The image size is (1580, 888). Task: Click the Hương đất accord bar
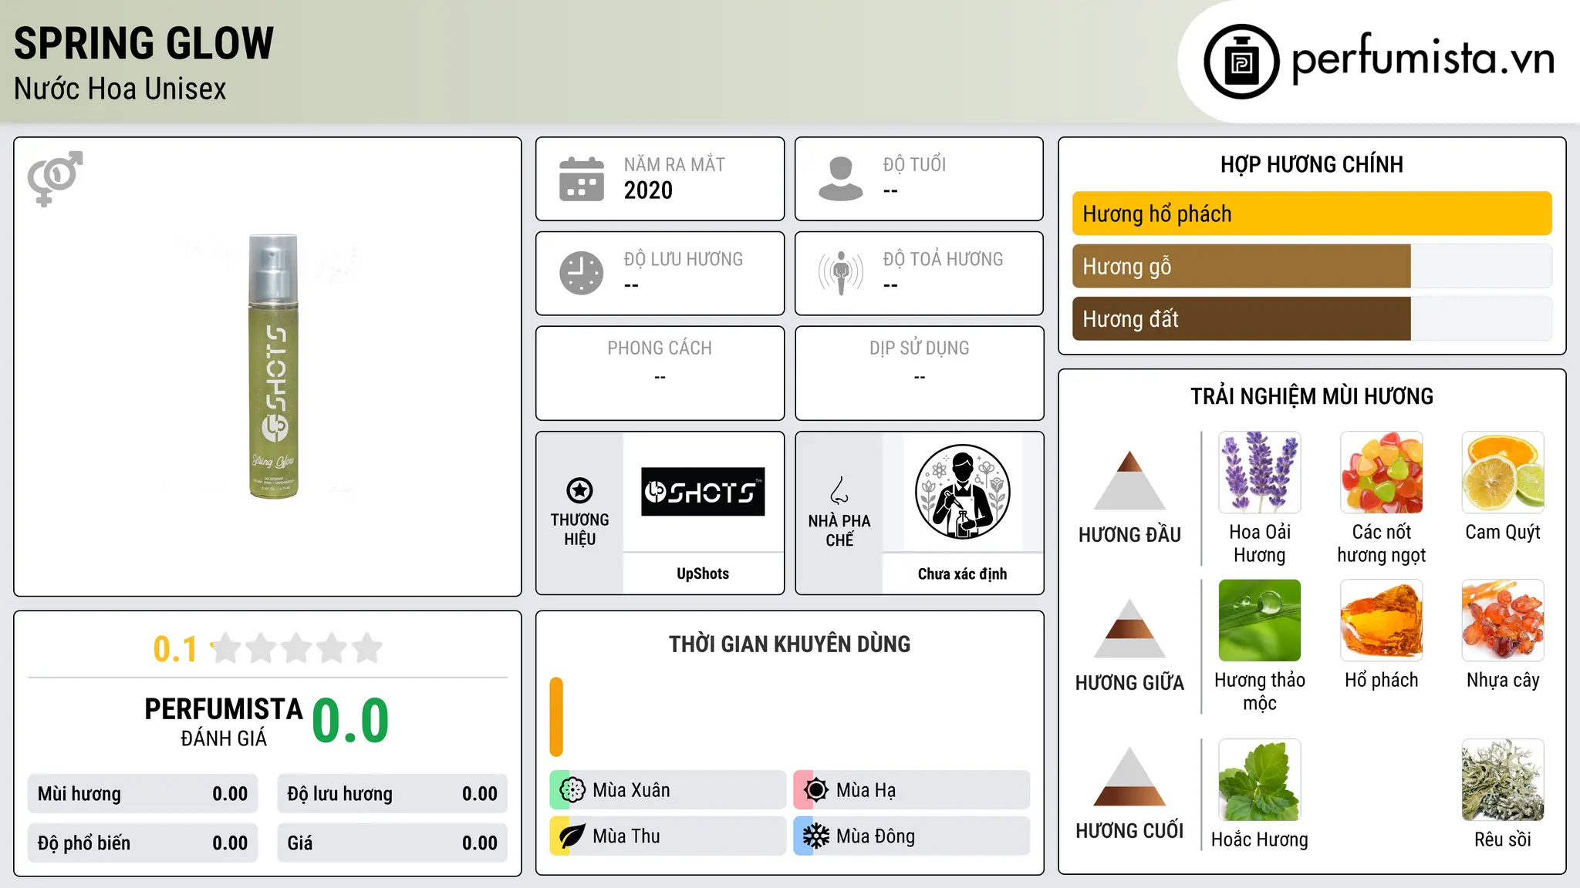click(x=1312, y=318)
